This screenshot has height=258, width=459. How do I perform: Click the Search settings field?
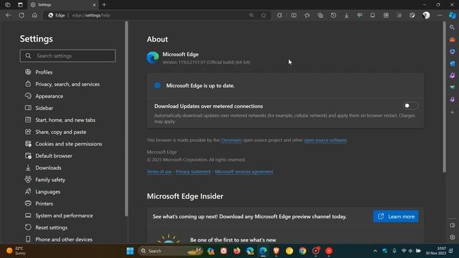click(67, 56)
